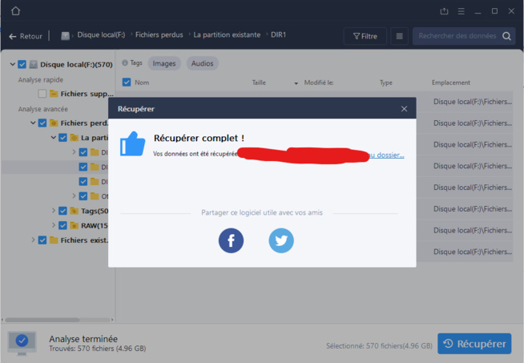The height and width of the screenshot is (363, 524).
Task: Select the Audios filter tab
Action: point(203,63)
